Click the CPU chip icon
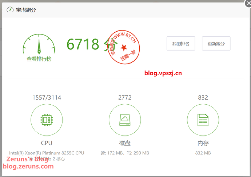 [x=47, y=120]
